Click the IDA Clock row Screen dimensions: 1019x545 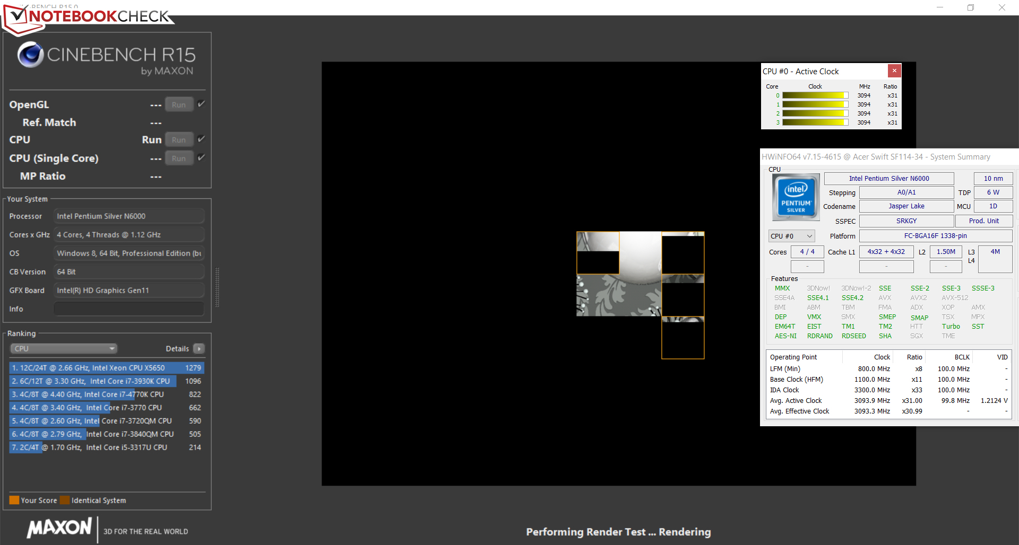coord(889,390)
